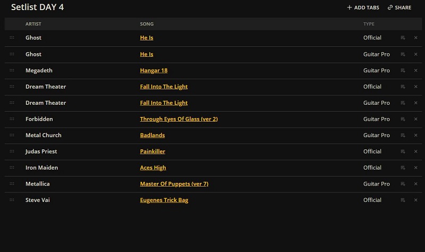Viewport: 425px width, 252px height.
Task: Share the setlist via SHARE button
Action: pyautogui.click(x=399, y=7)
